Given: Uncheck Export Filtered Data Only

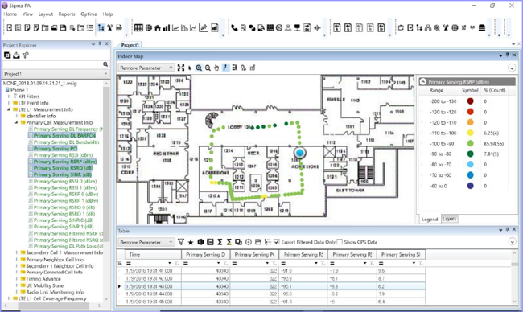Looking at the screenshot, I should pos(277,242).
